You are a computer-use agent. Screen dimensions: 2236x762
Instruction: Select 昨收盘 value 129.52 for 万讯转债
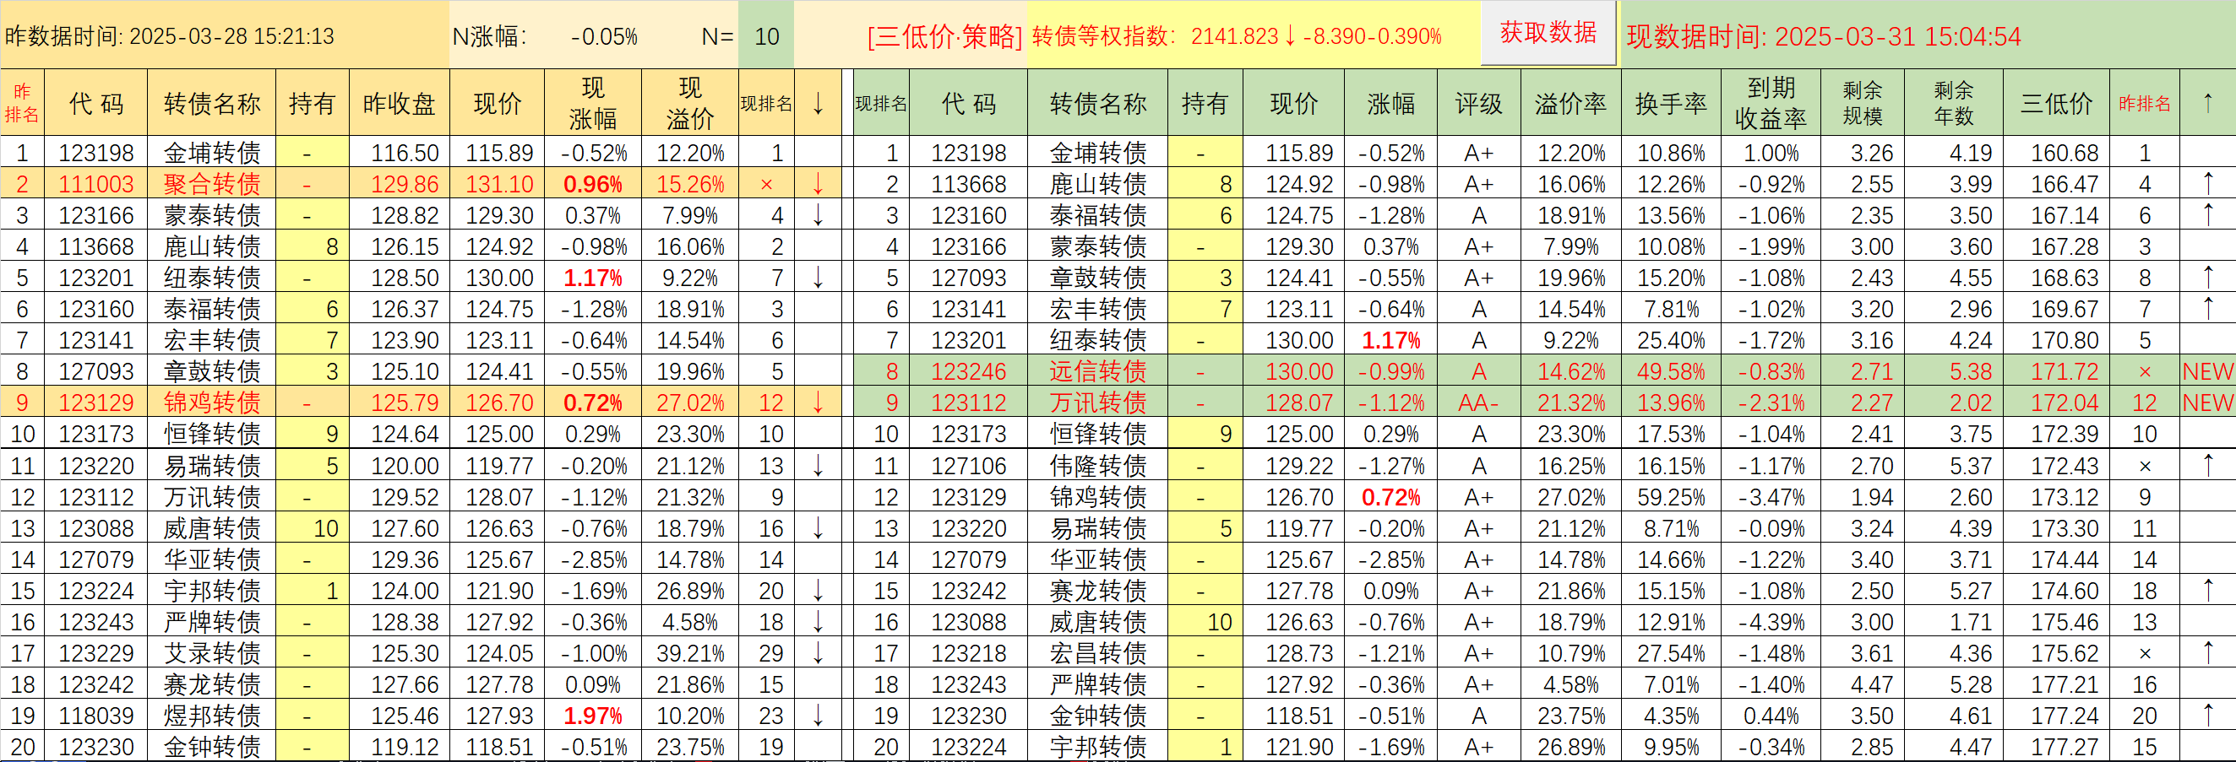point(405,498)
